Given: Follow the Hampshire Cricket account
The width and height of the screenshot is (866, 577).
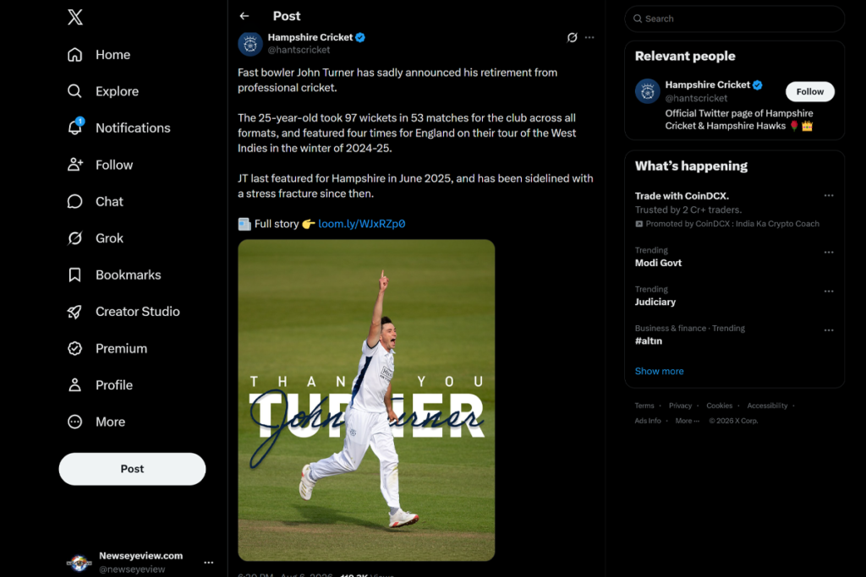Looking at the screenshot, I should point(809,91).
